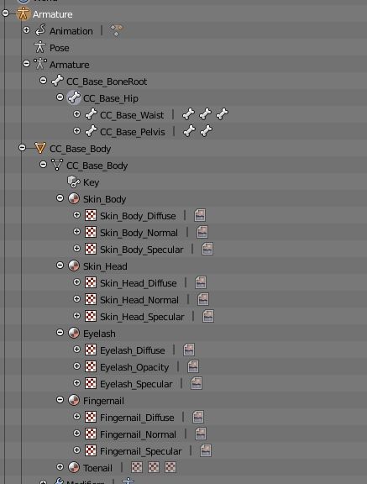The height and width of the screenshot is (484, 367).
Task: Click the Toenail material sphere icon
Action: (x=74, y=467)
